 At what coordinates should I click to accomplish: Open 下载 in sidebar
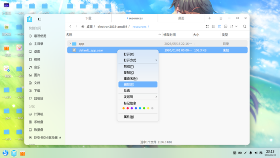(x=45, y=91)
